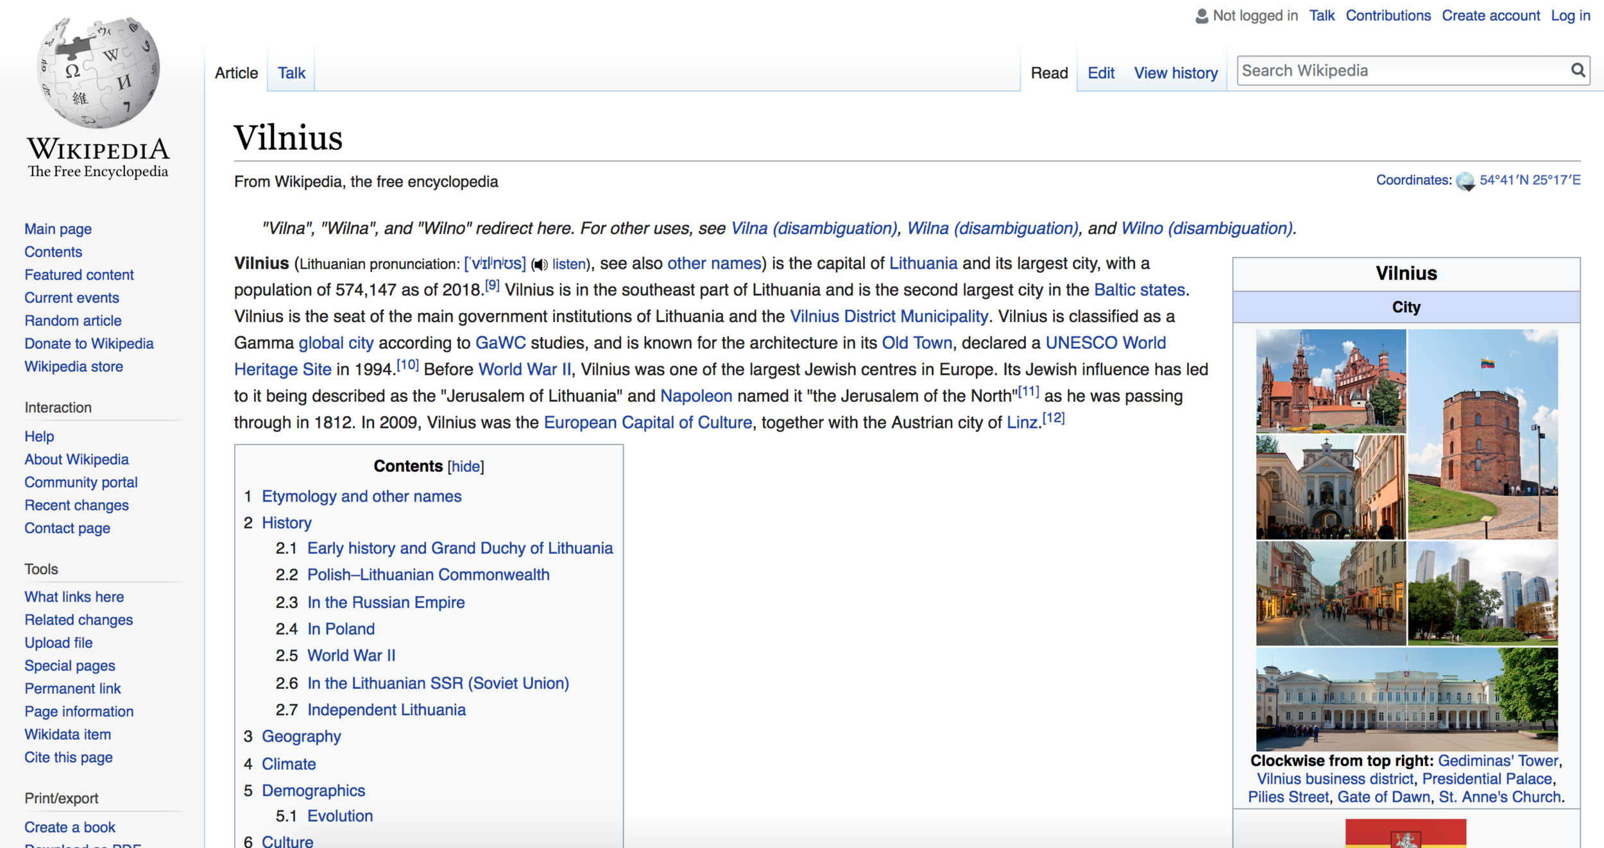Screen dimensions: 1604x848
Task: Click Donate to Wikipedia
Action: pyautogui.click(x=89, y=344)
